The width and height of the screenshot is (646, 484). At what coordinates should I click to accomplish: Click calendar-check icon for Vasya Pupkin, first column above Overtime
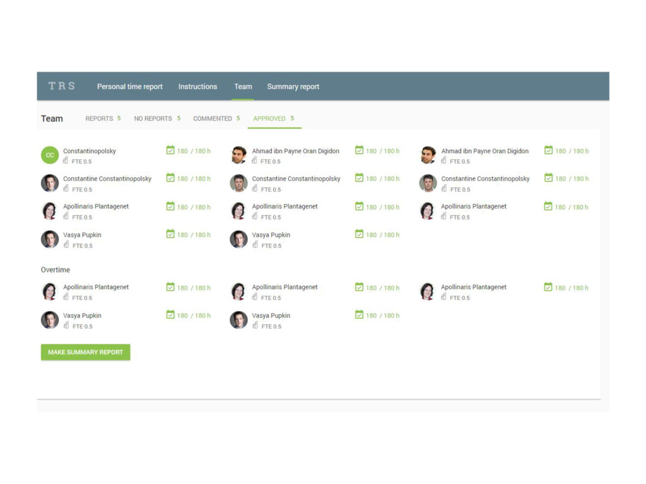point(170,234)
